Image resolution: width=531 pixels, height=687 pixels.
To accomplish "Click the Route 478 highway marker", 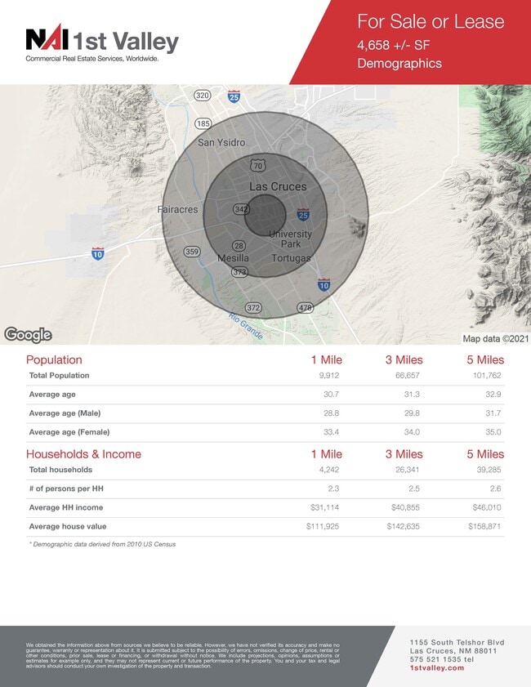I will 305,308.
